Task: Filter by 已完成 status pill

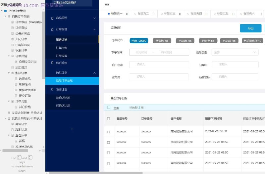Action: 229,41
